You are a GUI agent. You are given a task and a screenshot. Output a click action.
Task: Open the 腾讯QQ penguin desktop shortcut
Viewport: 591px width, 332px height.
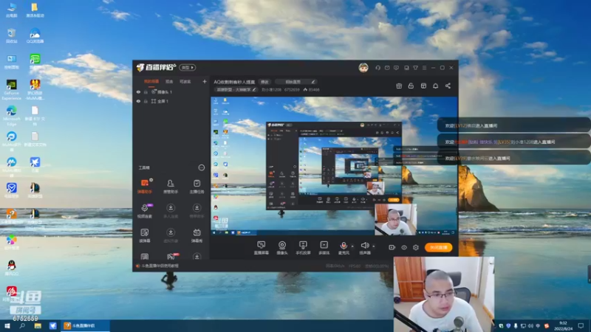tap(11, 268)
